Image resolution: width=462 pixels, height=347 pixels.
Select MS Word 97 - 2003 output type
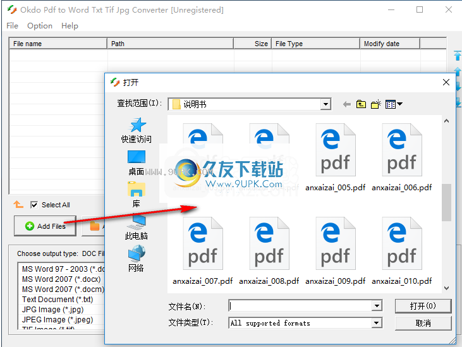61,269
